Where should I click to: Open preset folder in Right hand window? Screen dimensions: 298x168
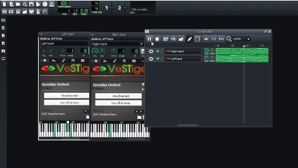tap(139, 117)
